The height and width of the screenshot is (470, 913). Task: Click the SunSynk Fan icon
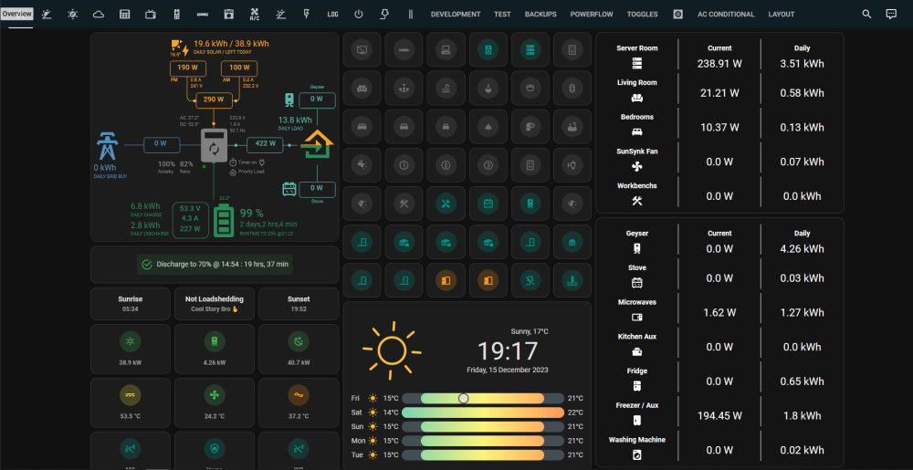(x=637, y=166)
